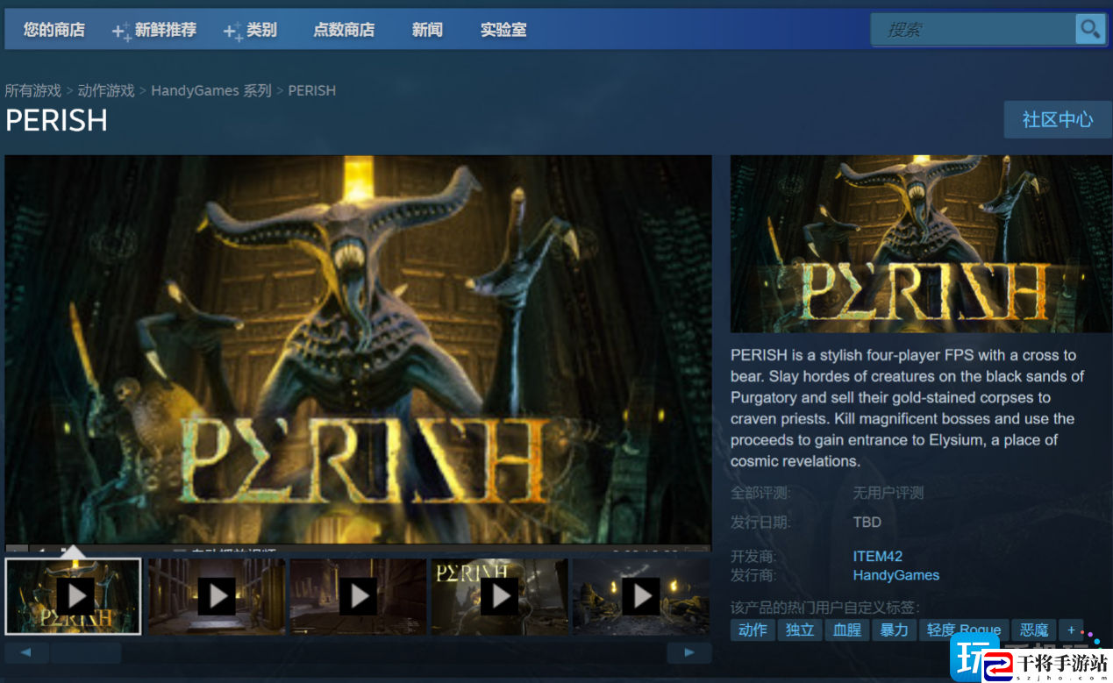The width and height of the screenshot is (1113, 683).
Task: Click the 发行日期: label
Action: click(760, 522)
